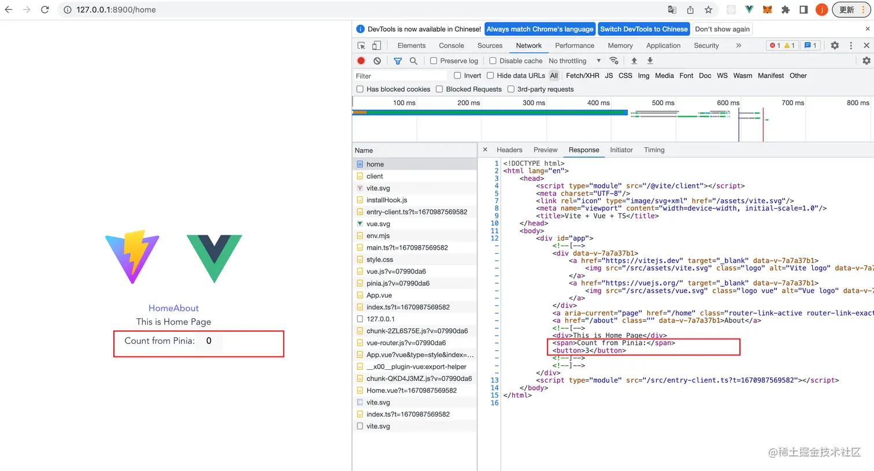
Task: Open the Chrome profile avatar
Action: click(821, 10)
